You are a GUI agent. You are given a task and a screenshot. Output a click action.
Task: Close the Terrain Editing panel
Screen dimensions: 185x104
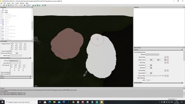click(32, 41)
